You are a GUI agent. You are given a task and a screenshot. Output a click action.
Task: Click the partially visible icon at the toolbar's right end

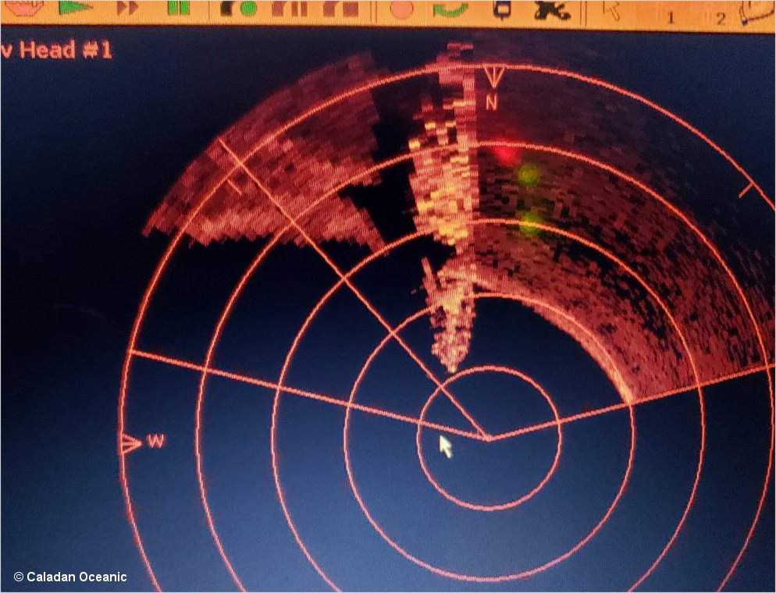(x=756, y=13)
